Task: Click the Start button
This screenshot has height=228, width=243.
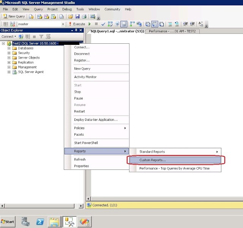Action: pos(8,222)
